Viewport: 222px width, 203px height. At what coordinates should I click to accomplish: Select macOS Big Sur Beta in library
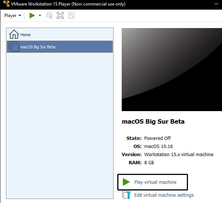click(60, 47)
